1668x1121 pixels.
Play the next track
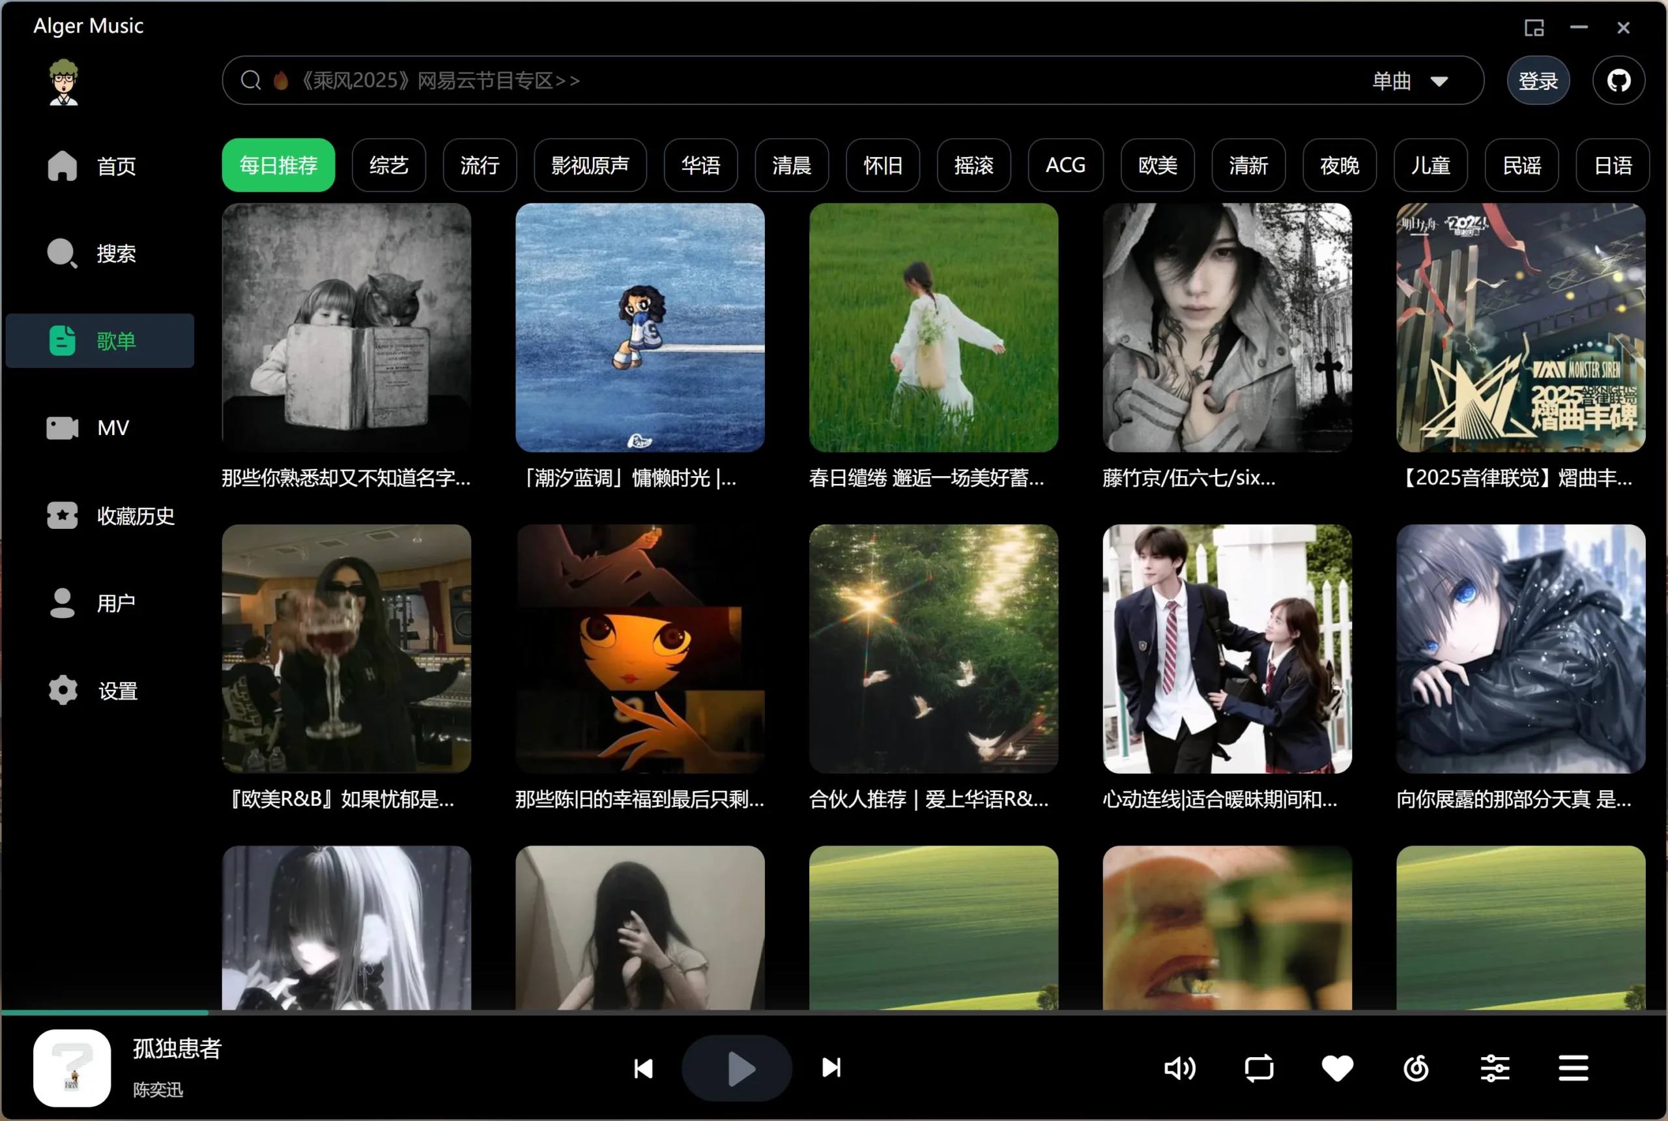coord(830,1068)
